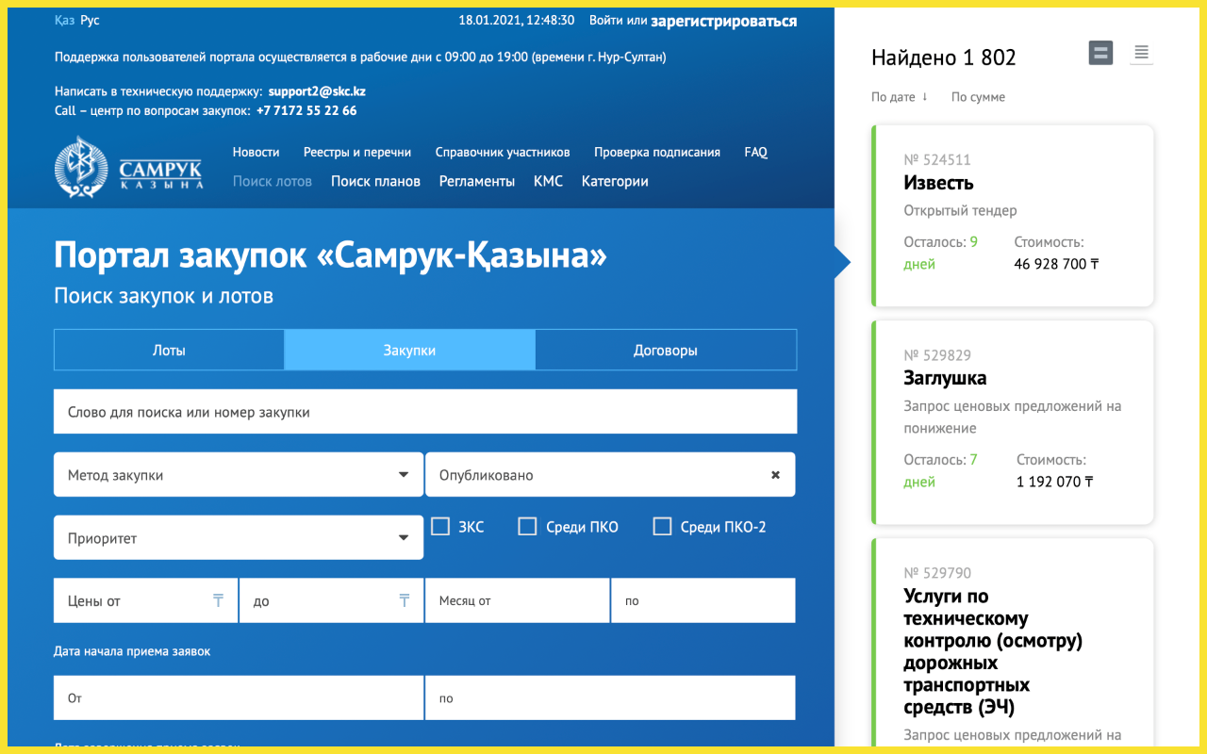Open the FAQ menu item
Viewport: 1207px width, 754px height.
point(756,152)
